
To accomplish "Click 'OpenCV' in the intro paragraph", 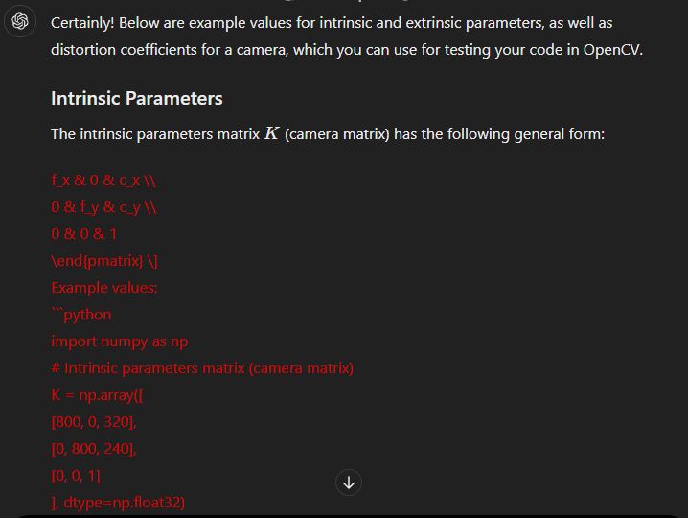I will coord(611,49).
